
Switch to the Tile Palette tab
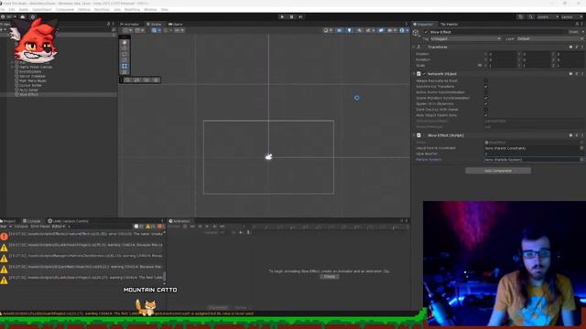(x=449, y=25)
